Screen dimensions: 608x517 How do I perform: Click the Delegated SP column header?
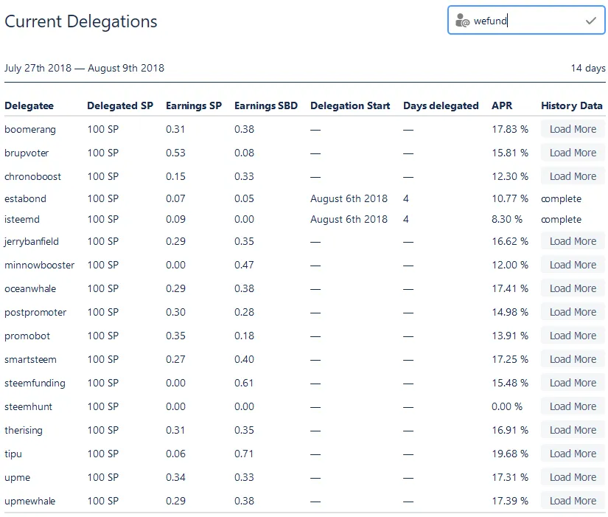[120, 105]
